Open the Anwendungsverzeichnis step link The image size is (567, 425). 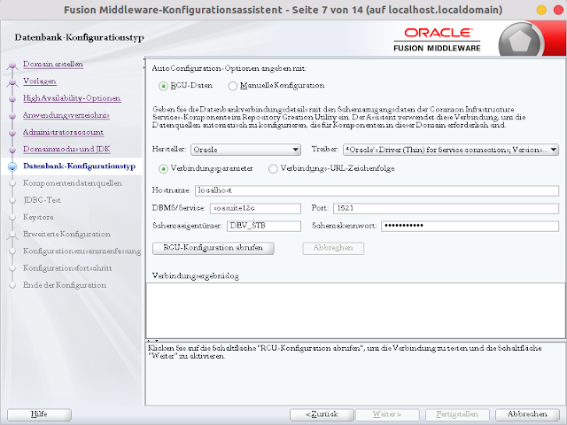[66, 115]
